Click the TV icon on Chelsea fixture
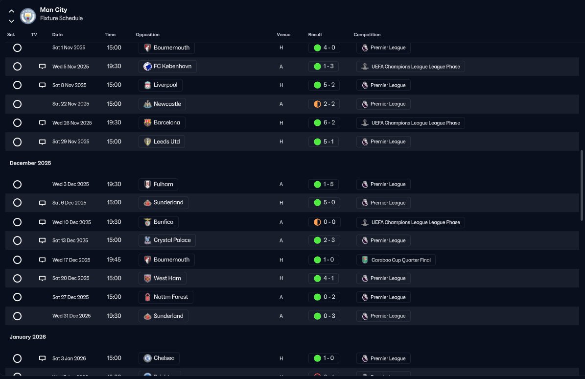Screen dimensions: 585x379 tap(42, 358)
